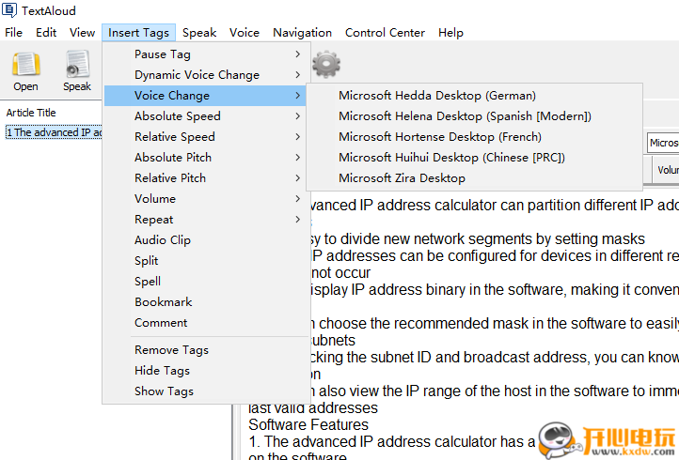Choose Microsoft Zira Desktop voice
This screenshot has height=460, width=679.
click(402, 178)
